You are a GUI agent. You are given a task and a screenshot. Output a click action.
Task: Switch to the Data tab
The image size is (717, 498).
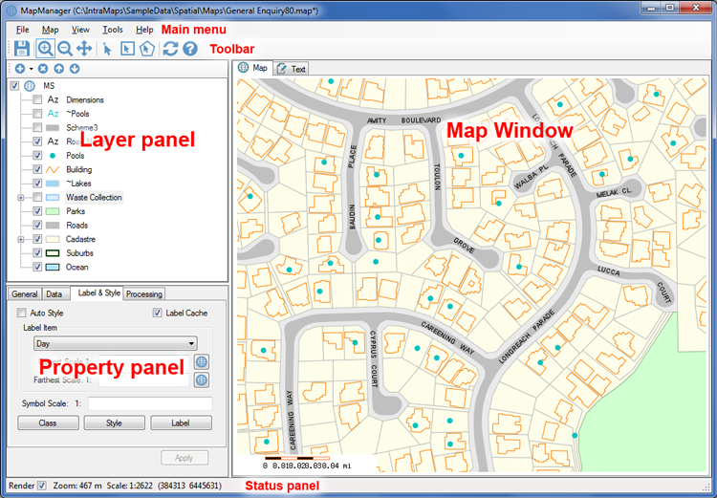point(54,294)
